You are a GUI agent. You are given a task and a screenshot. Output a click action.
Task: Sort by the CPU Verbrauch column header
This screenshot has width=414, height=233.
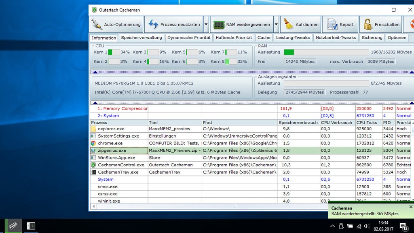tap(338, 123)
